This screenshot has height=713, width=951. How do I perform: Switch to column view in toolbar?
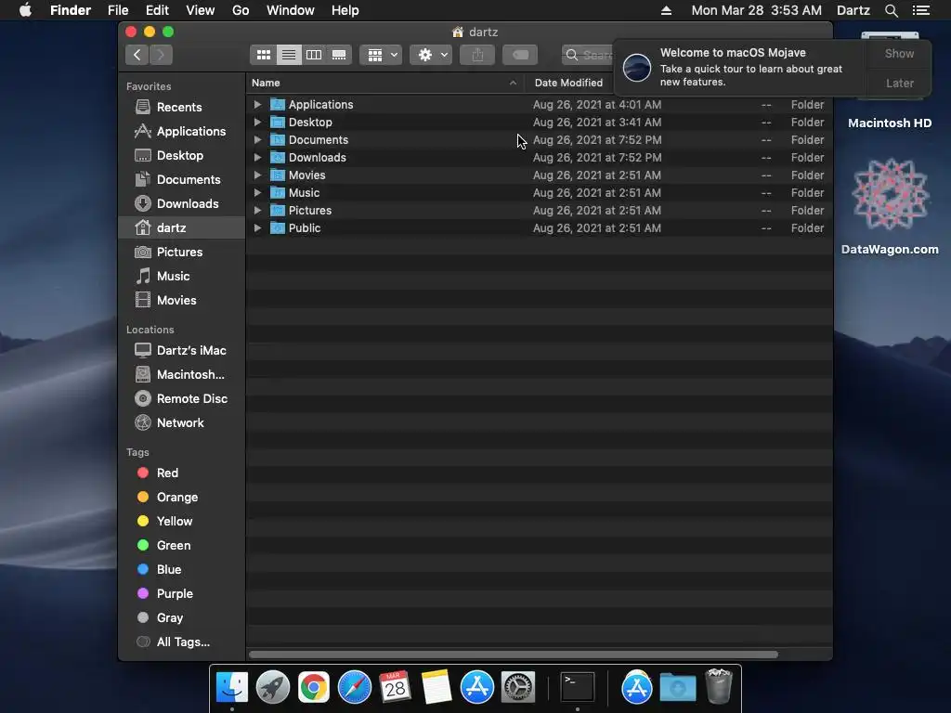coord(314,55)
